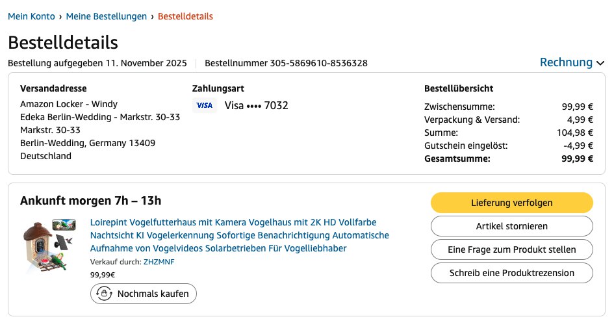The height and width of the screenshot is (319, 614).
Task: Open the Loirepint Vogelfutterhaus product link
Action: (x=239, y=235)
